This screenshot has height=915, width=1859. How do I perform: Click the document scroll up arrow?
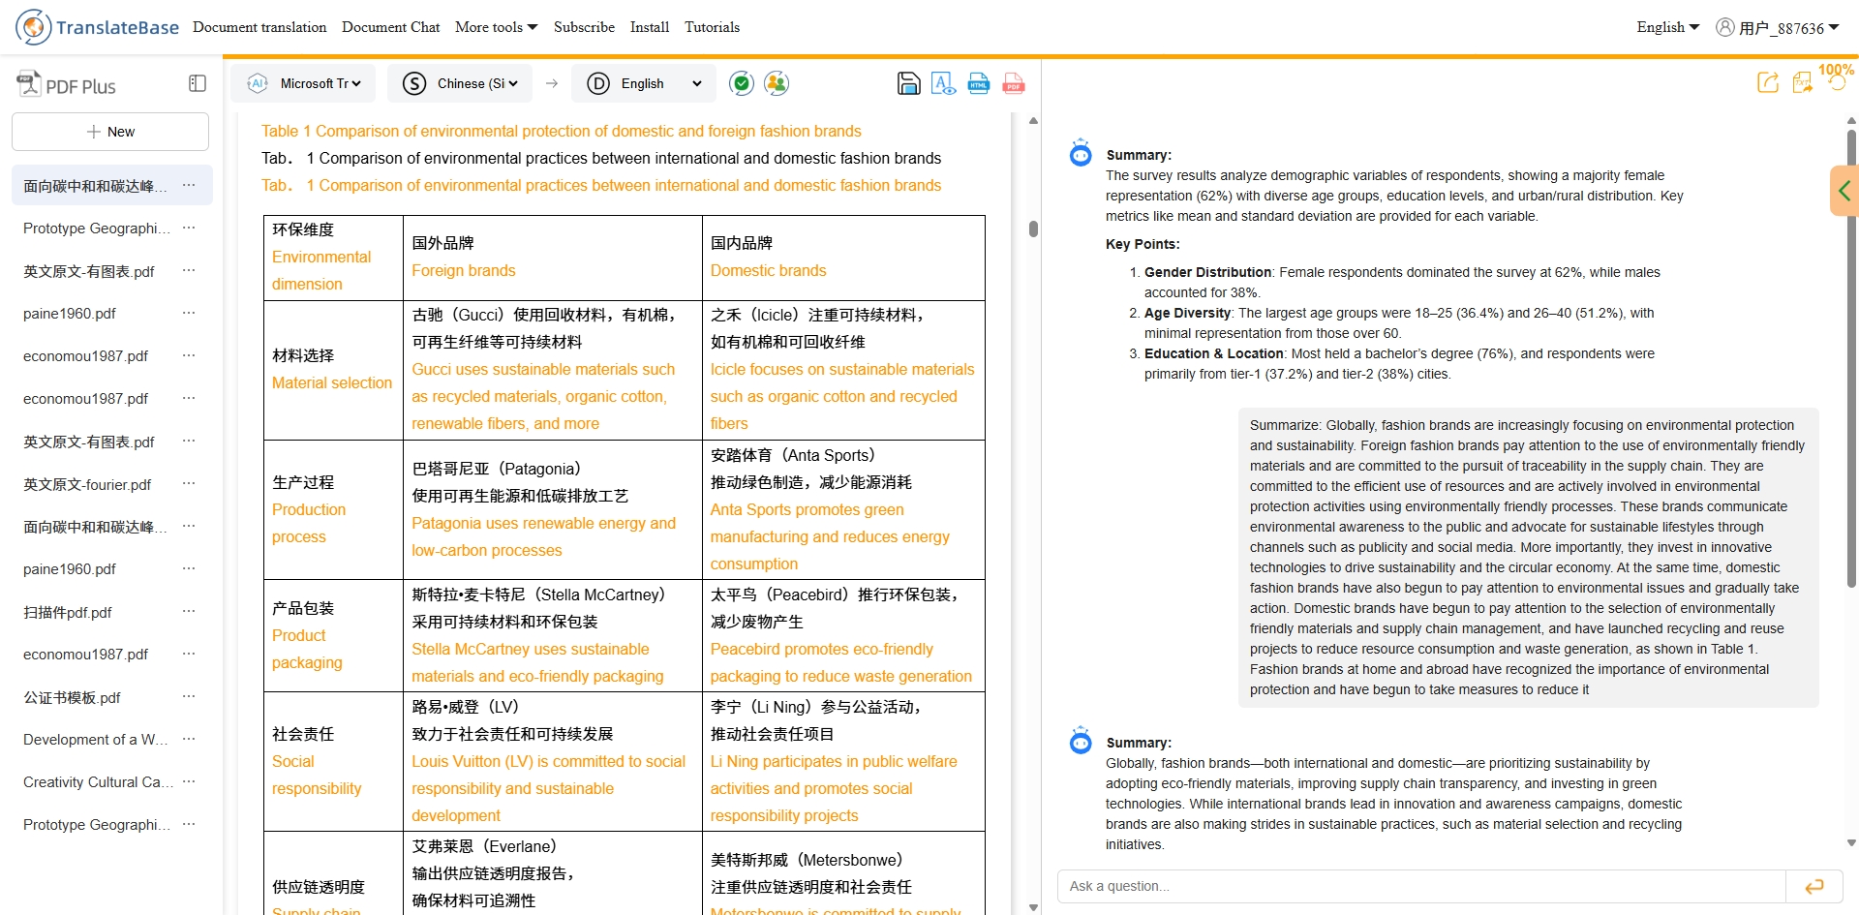[1033, 121]
